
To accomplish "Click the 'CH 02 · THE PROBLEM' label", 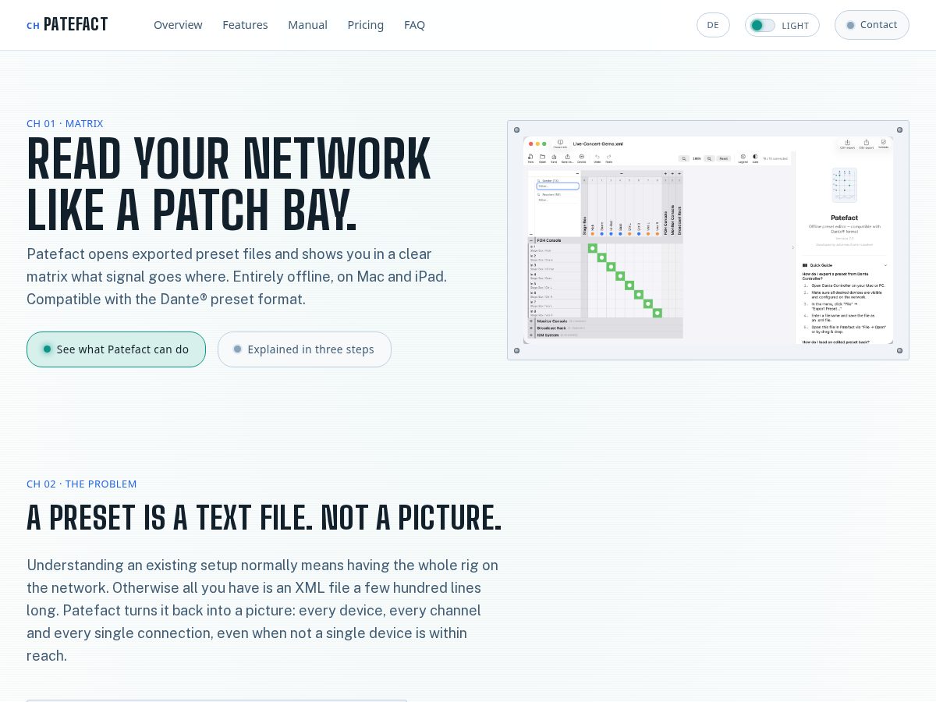I will tap(82, 484).
